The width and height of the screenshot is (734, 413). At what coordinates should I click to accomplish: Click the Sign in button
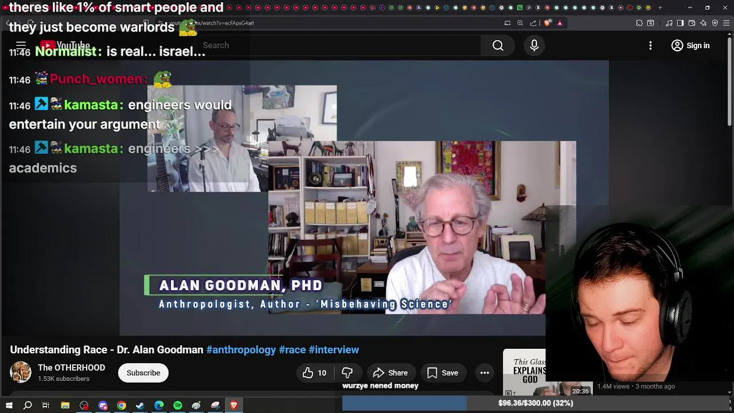pos(690,45)
